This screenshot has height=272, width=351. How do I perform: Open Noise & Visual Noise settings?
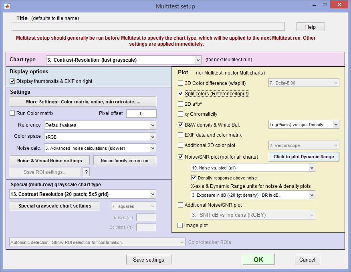click(x=49, y=161)
